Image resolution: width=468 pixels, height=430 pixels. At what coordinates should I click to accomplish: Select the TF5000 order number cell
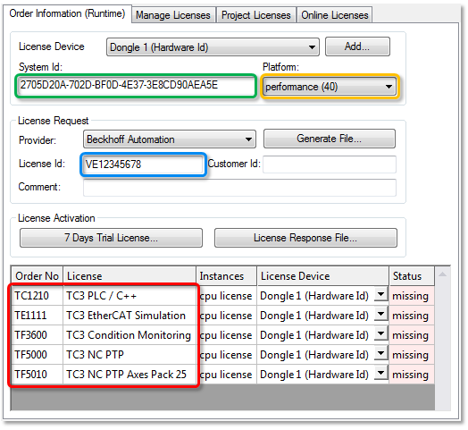pyautogui.click(x=38, y=355)
